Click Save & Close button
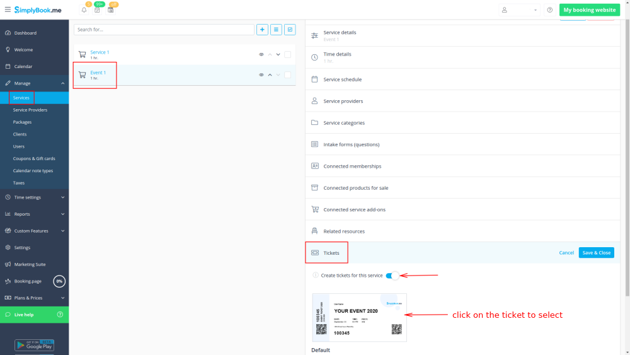Viewport: 630px width, 355px height. click(x=596, y=253)
